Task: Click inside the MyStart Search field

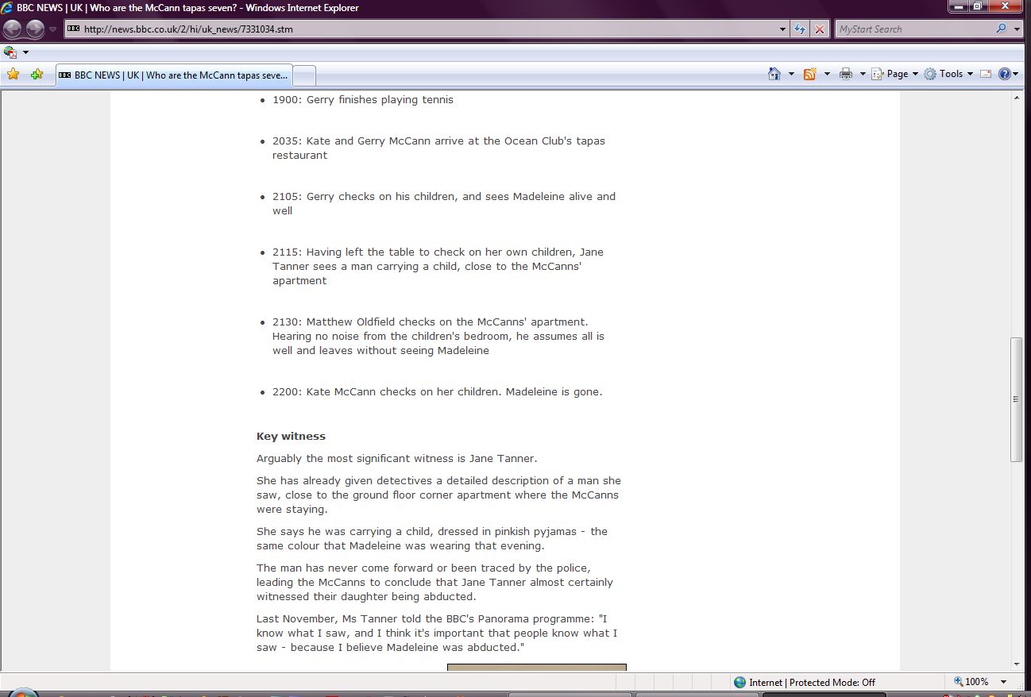Action: click(x=913, y=29)
